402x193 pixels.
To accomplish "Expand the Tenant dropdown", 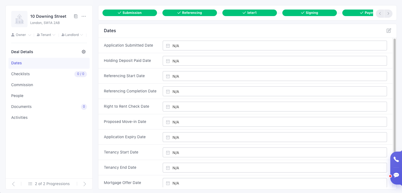I will point(46,35).
